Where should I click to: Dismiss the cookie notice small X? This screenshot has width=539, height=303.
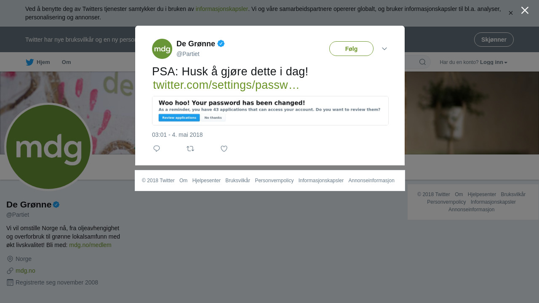pyautogui.click(x=511, y=13)
